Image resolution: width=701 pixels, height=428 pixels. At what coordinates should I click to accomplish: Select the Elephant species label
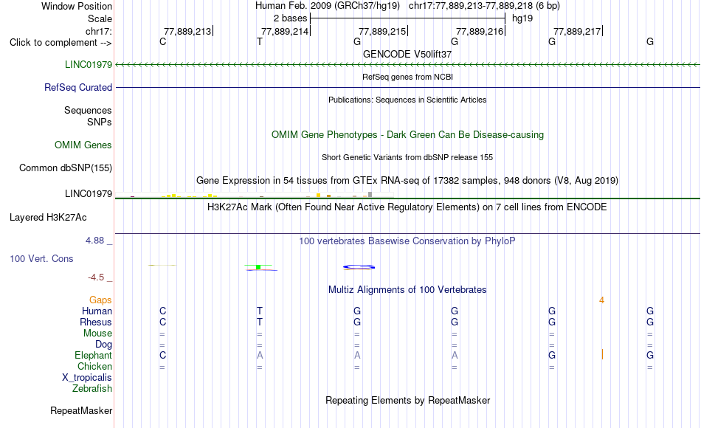(93, 355)
